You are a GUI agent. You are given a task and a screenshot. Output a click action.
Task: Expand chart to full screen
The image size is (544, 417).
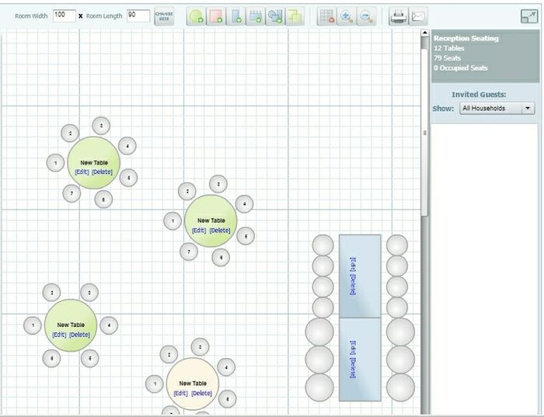[x=529, y=16]
